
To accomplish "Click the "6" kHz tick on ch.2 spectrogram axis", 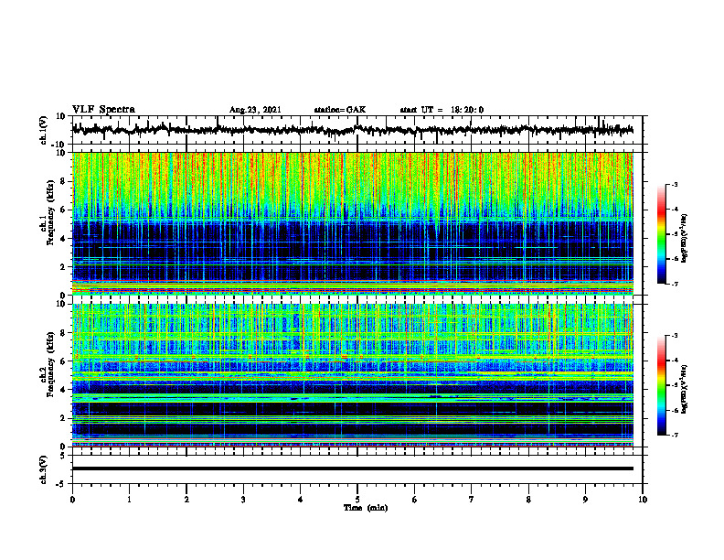I will pyautogui.click(x=63, y=361).
